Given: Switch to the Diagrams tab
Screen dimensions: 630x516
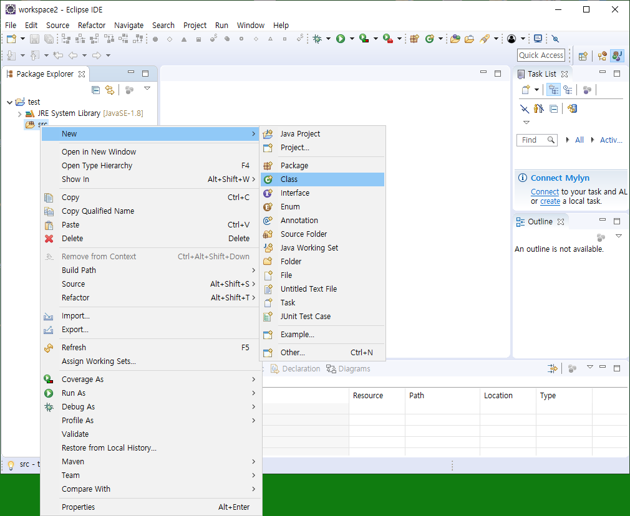Looking at the screenshot, I should tap(348, 369).
